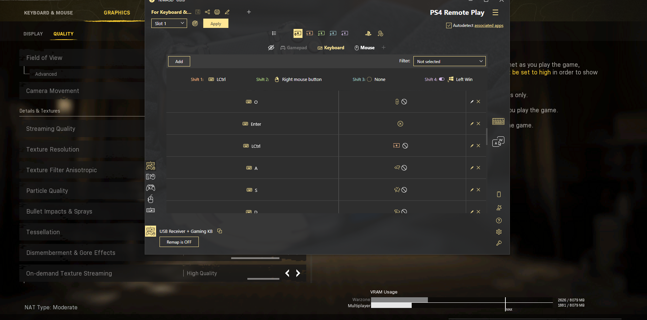This screenshot has width=647, height=320.
Task: Click the group devices icon beside USB Receiver
Action: (x=220, y=231)
